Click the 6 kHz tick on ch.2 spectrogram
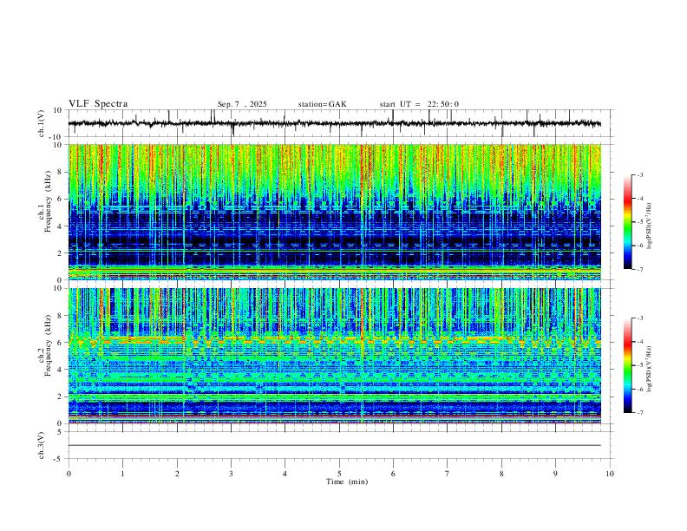This screenshot has height=531, width=687. pyautogui.click(x=60, y=343)
